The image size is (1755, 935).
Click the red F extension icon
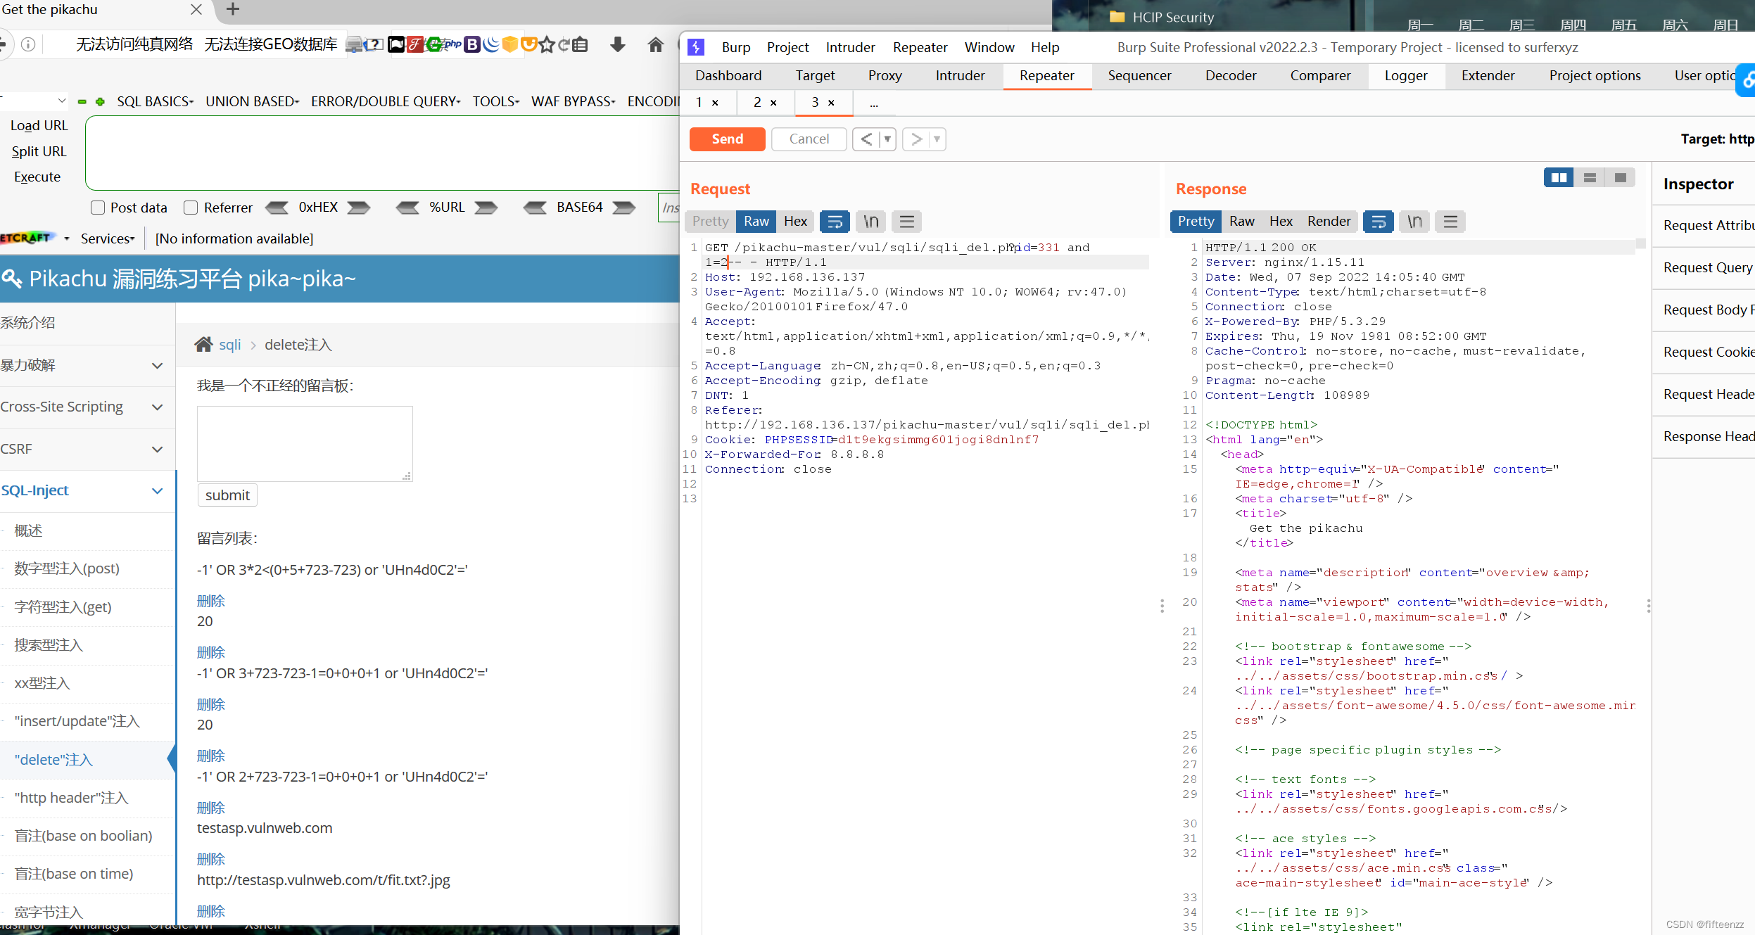coord(415,44)
